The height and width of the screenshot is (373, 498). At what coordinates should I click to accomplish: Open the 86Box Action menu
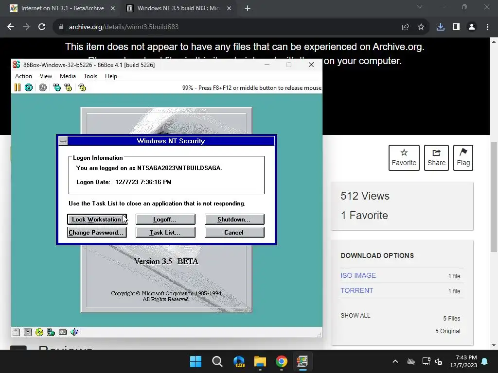[x=23, y=76]
